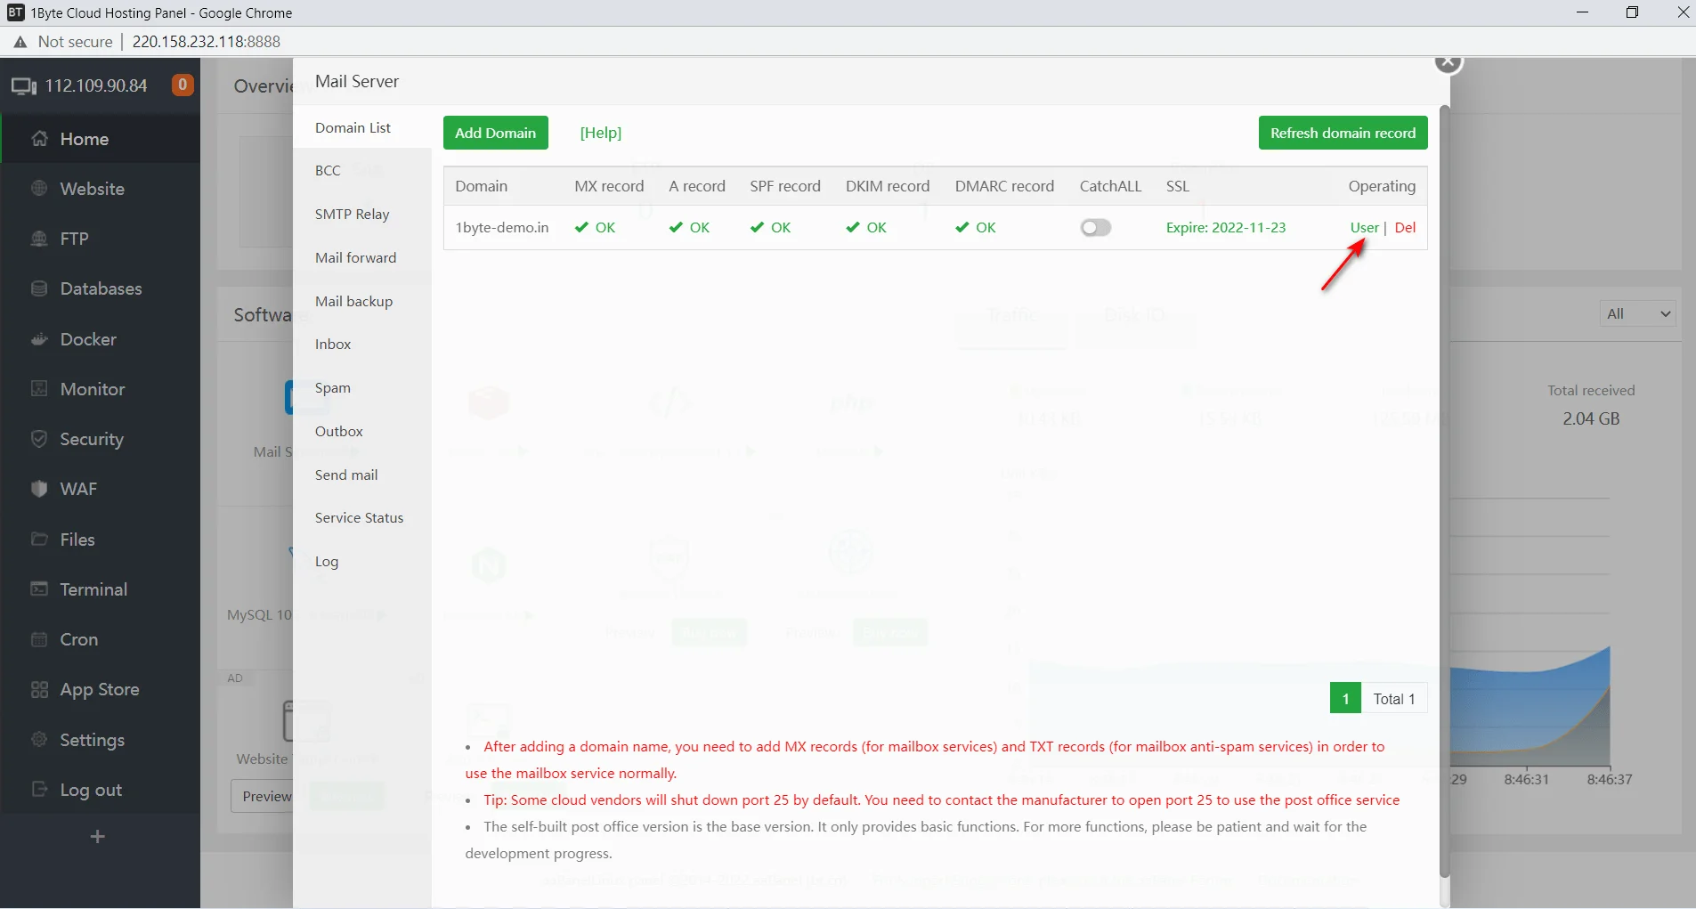Click the Settings gear icon in sidebar

click(x=39, y=740)
